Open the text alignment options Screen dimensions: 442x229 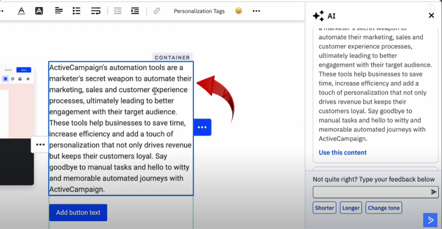click(59, 11)
